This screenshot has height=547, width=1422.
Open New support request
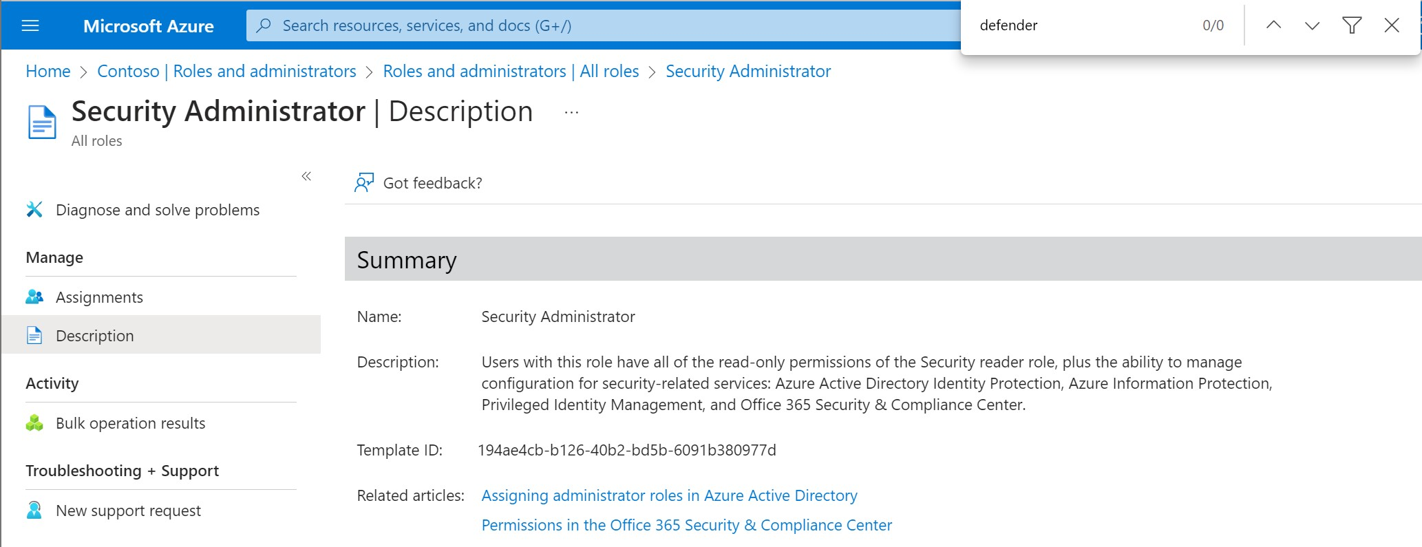click(128, 511)
